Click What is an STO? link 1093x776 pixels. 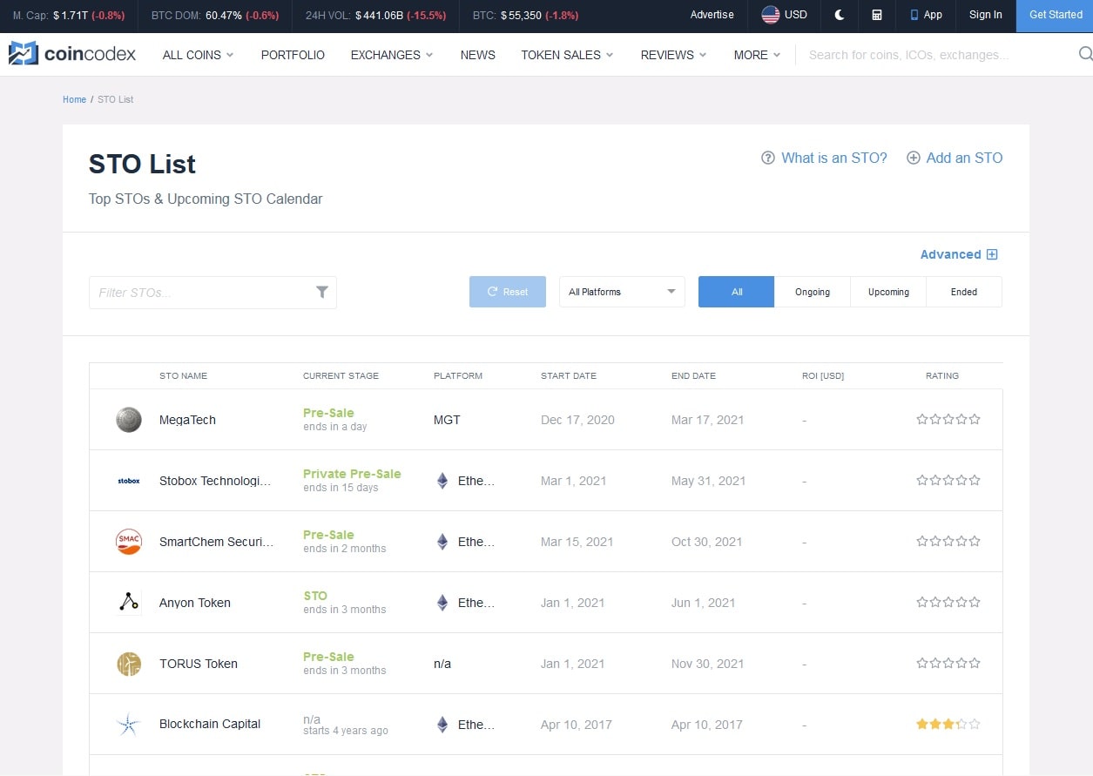pos(833,158)
